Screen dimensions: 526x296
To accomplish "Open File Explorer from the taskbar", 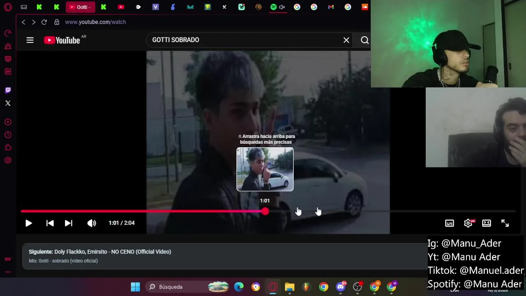I will tap(290, 287).
